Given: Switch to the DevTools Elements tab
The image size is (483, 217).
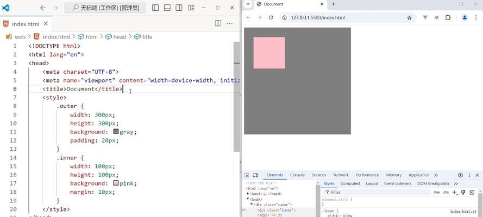Looking at the screenshot, I should point(274,175).
